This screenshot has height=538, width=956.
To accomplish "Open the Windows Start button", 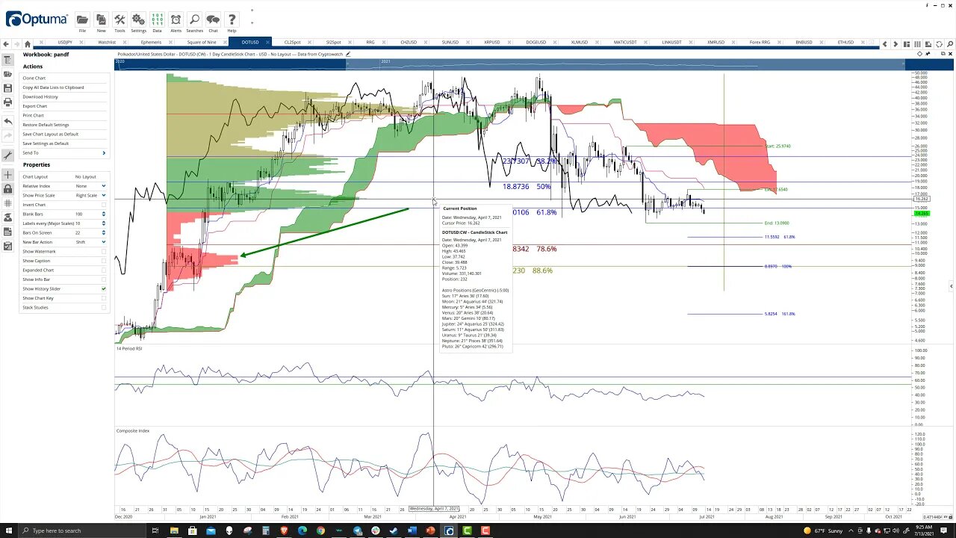I will [x=9, y=531].
